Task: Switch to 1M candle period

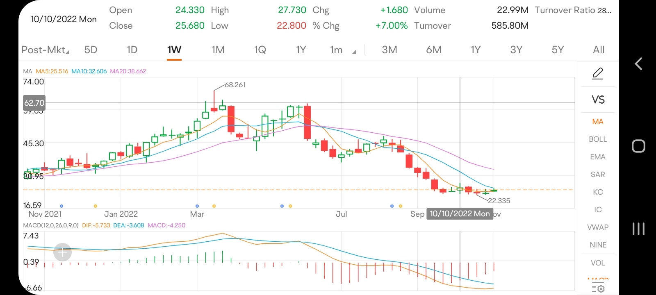Action: coord(218,50)
